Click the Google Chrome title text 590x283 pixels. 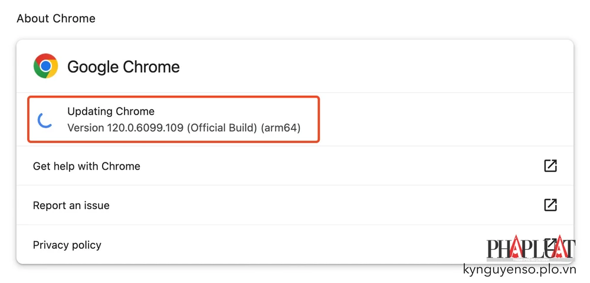tap(123, 67)
